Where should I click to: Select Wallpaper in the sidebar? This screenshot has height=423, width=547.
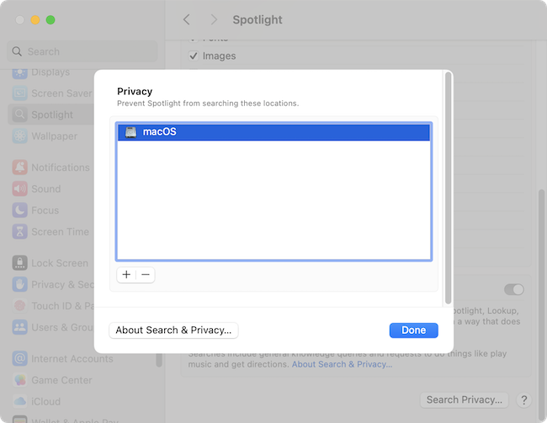(x=54, y=136)
